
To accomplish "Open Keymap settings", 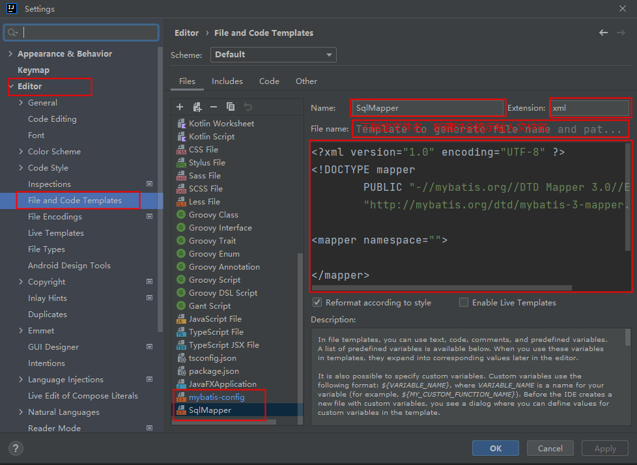I will tap(33, 70).
